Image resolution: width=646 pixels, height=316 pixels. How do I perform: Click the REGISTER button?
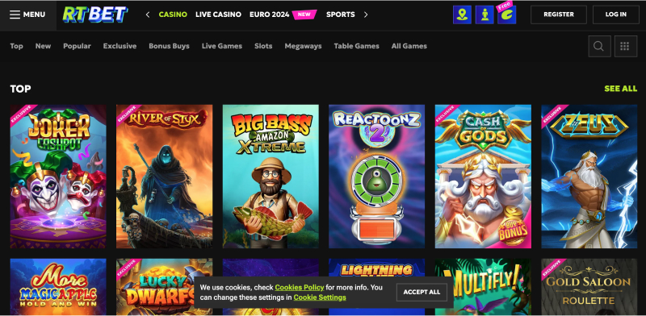click(559, 15)
